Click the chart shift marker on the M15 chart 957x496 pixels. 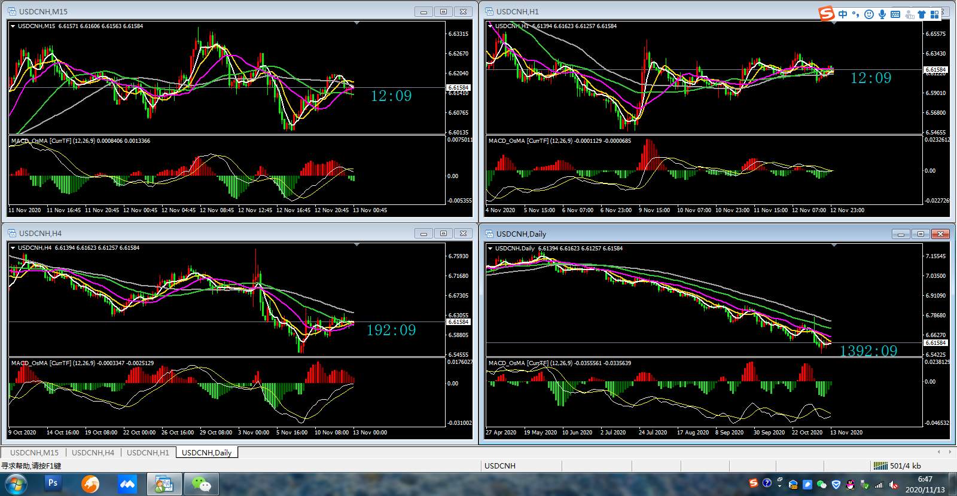pos(357,24)
